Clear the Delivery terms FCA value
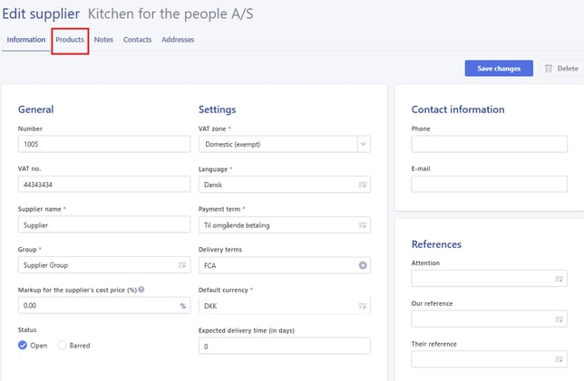Image resolution: width=584 pixels, height=381 pixels. tap(363, 265)
